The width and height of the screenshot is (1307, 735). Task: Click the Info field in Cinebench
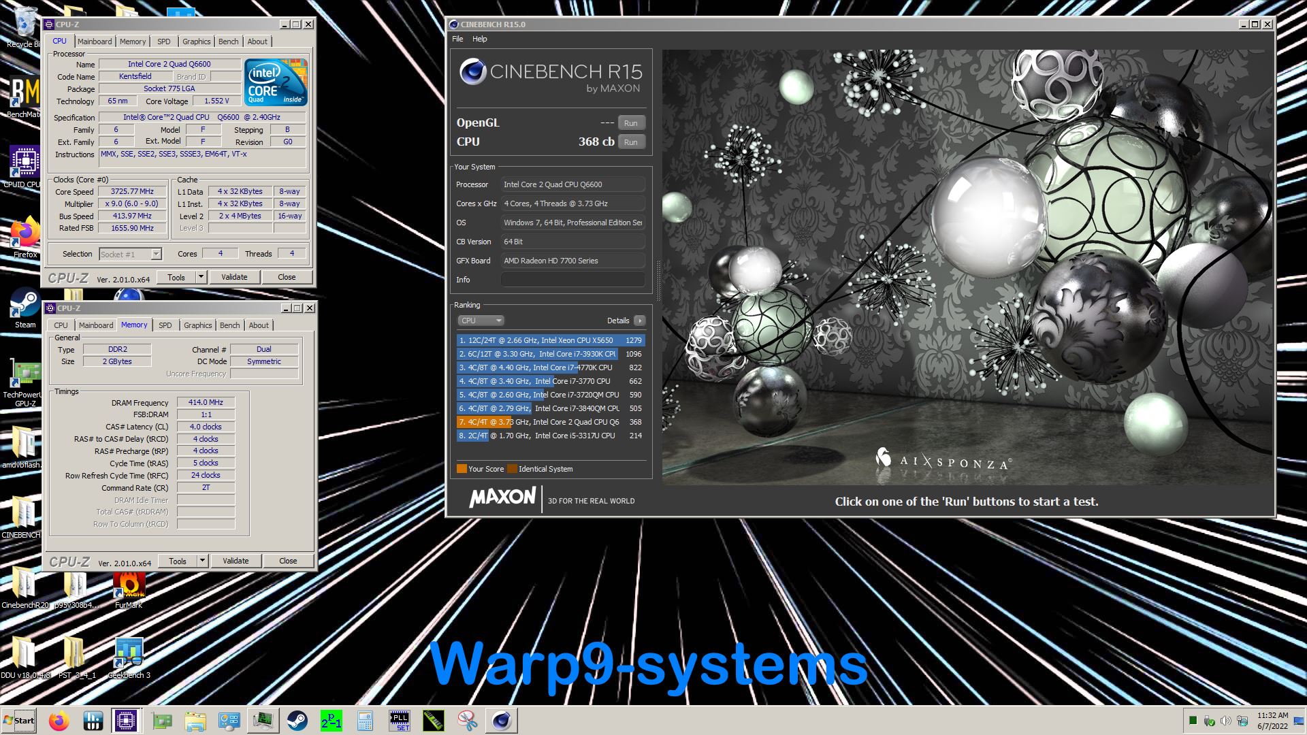click(572, 280)
